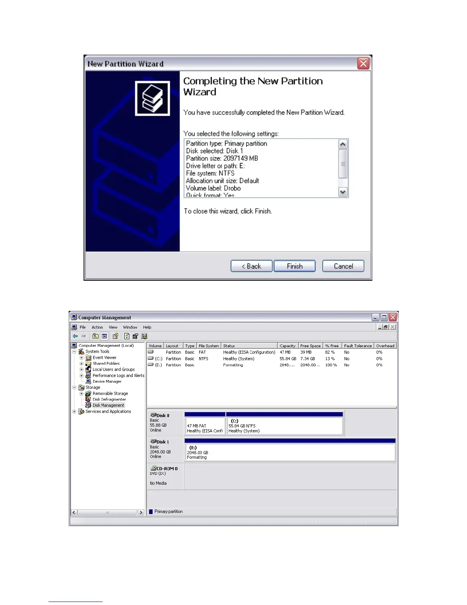Click the Refresh toolbar icon

tap(127, 336)
